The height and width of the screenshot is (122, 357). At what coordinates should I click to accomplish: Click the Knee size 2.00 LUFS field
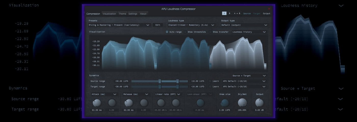coord(225,110)
